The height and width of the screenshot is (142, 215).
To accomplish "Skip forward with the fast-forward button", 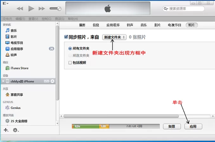I will pos(42,9).
